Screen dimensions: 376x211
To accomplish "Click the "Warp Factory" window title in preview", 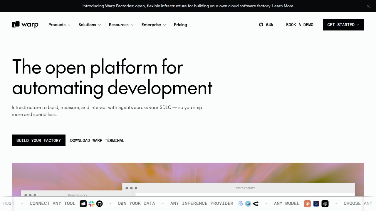I will tap(245, 188).
